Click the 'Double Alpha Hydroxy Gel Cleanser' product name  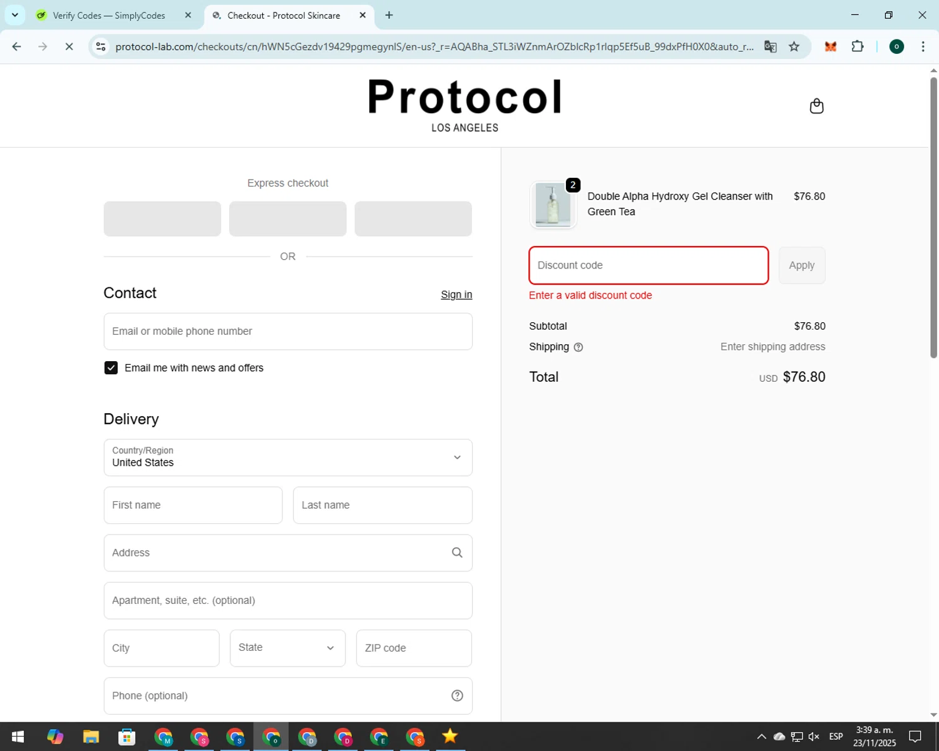coord(680,204)
